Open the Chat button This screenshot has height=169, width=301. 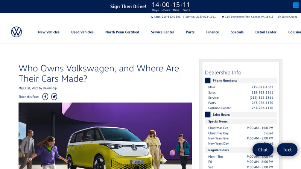(x=263, y=149)
